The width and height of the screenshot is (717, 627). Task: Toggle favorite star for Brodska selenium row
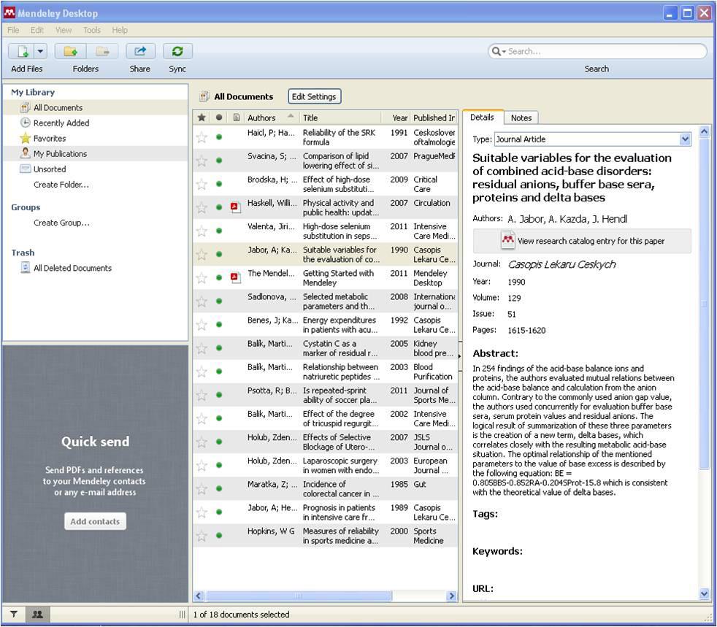click(202, 184)
